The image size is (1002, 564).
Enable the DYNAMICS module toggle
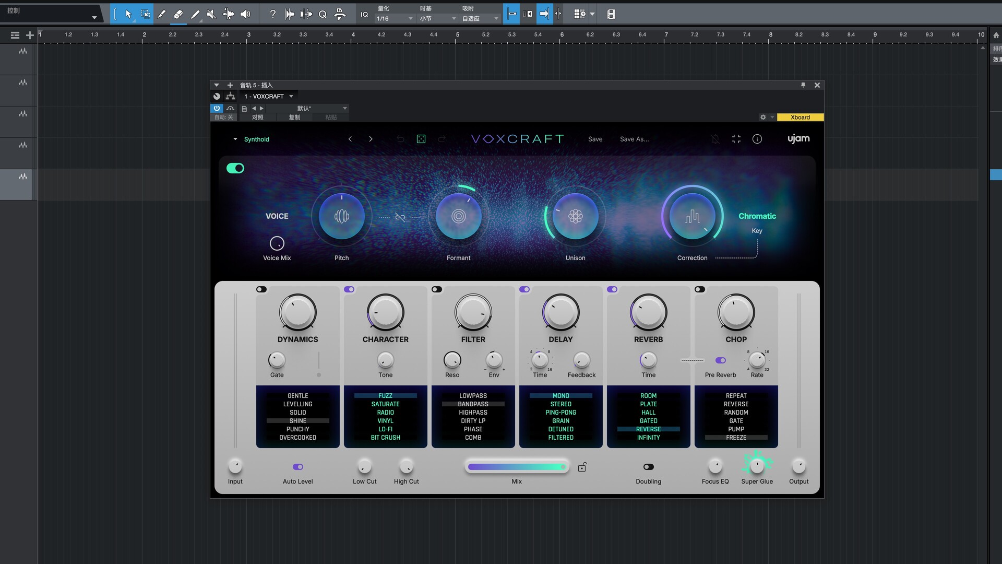point(261,289)
